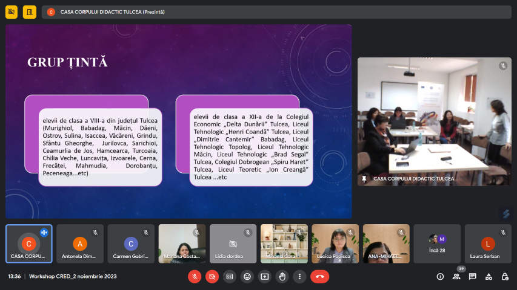Unmute the microphone in the call bar

tap(195, 276)
